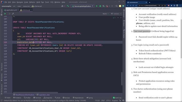Switch to the application.yml editor tab
The height and width of the screenshot is (102, 182).
(x=11, y=10)
